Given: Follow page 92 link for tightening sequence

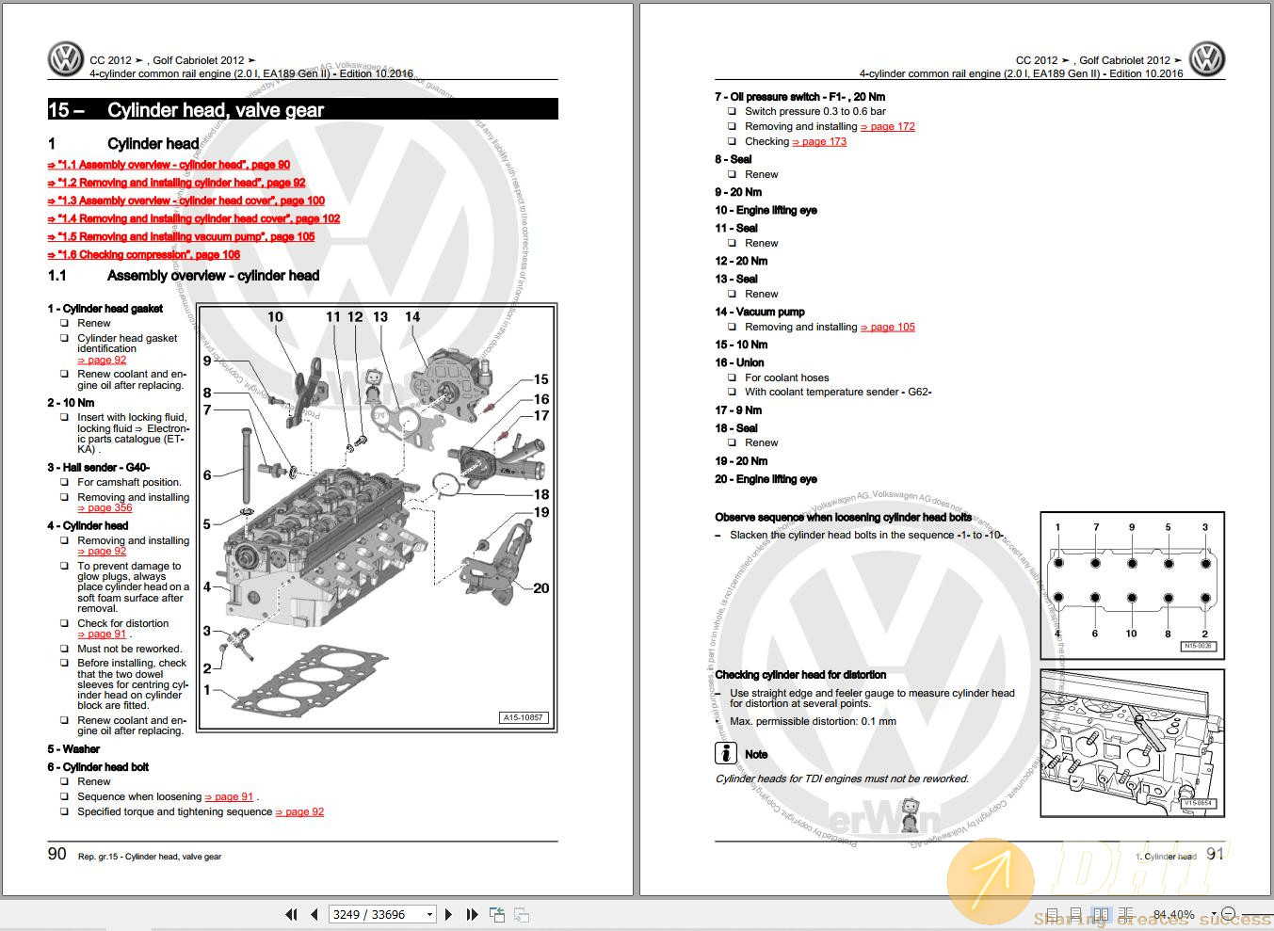Looking at the screenshot, I should pos(299,811).
